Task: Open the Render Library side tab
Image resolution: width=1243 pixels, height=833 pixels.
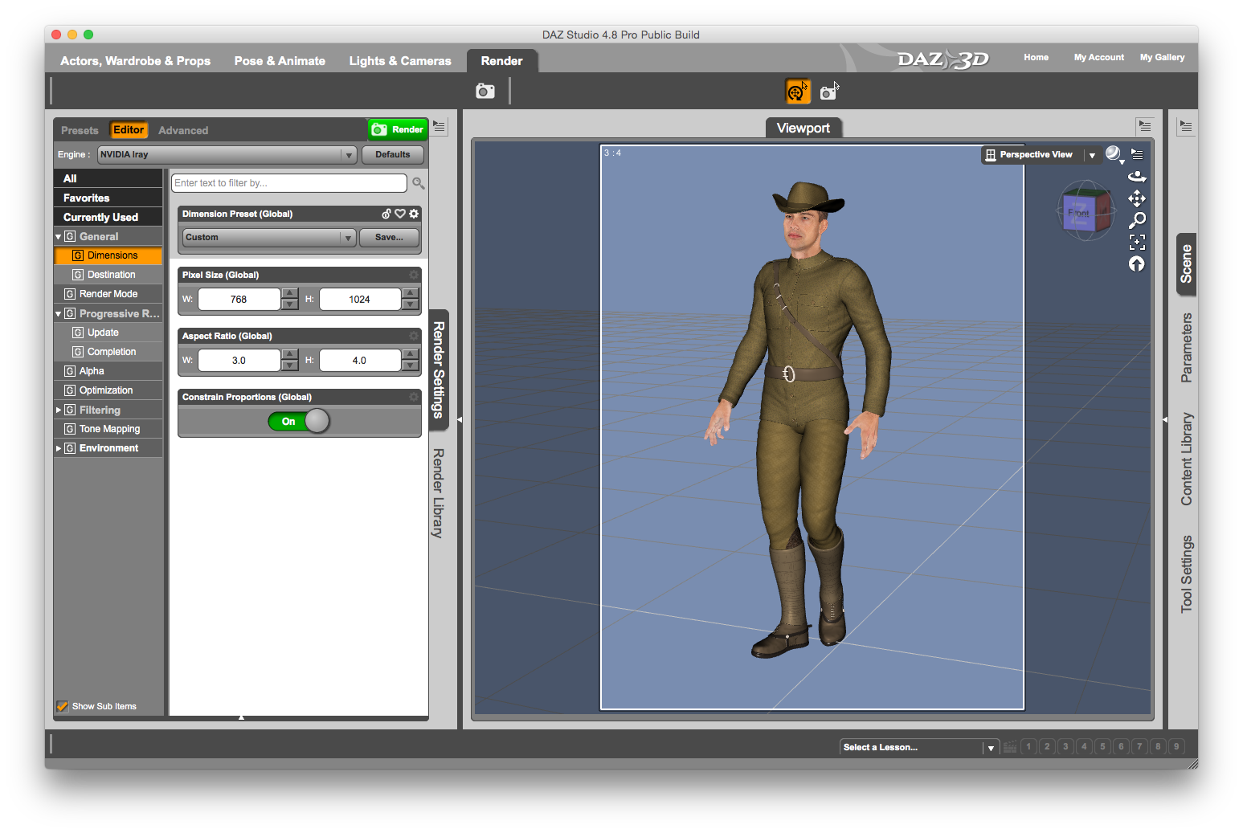Action: pos(439,493)
